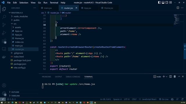Screen dimensions: 186x104
Task: Click the errors and warnings status indicator
Action: point(11,99)
